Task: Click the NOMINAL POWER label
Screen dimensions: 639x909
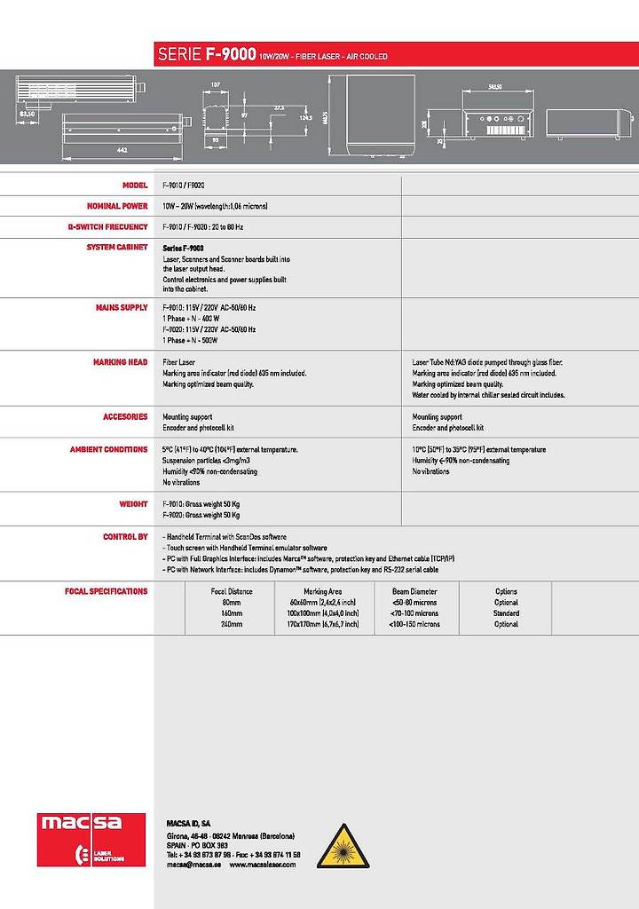Action: 117,206
